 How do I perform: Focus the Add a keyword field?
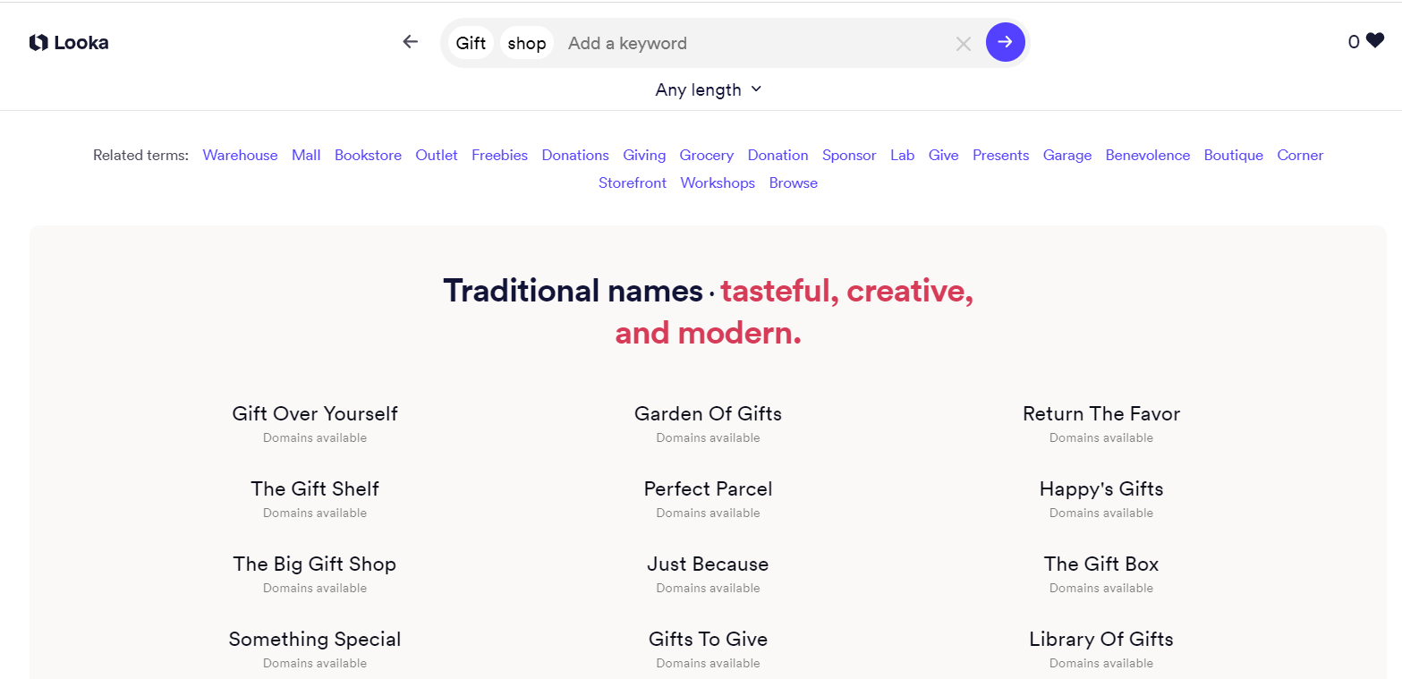click(x=755, y=43)
